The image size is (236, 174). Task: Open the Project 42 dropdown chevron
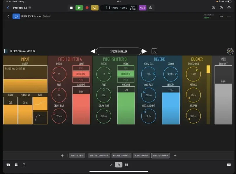(30, 8)
